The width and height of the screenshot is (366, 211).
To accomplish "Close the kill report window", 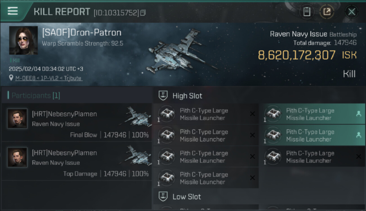I will click(x=351, y=12).
